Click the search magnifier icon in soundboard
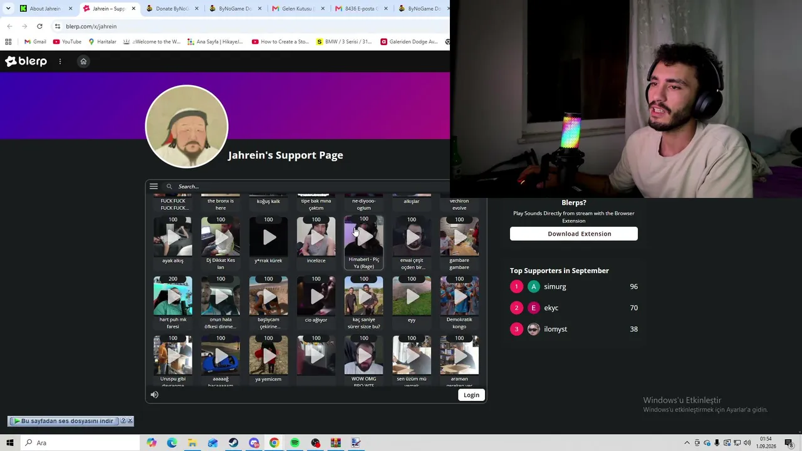The image size is (802, 451). coord(169,187)
